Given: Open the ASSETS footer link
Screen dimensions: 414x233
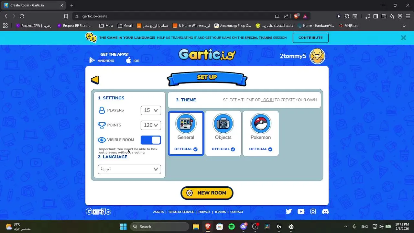Looking at the screenshot, I should 158,212.
